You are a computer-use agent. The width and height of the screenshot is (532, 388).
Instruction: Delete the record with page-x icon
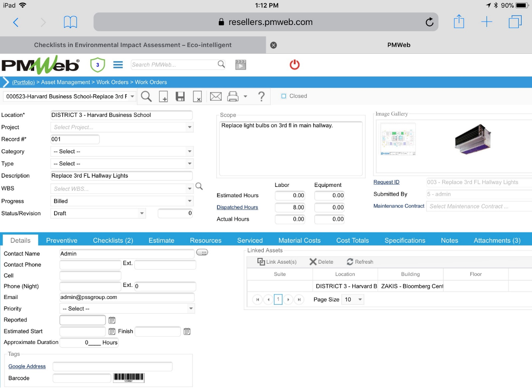[x=197, y=96]
